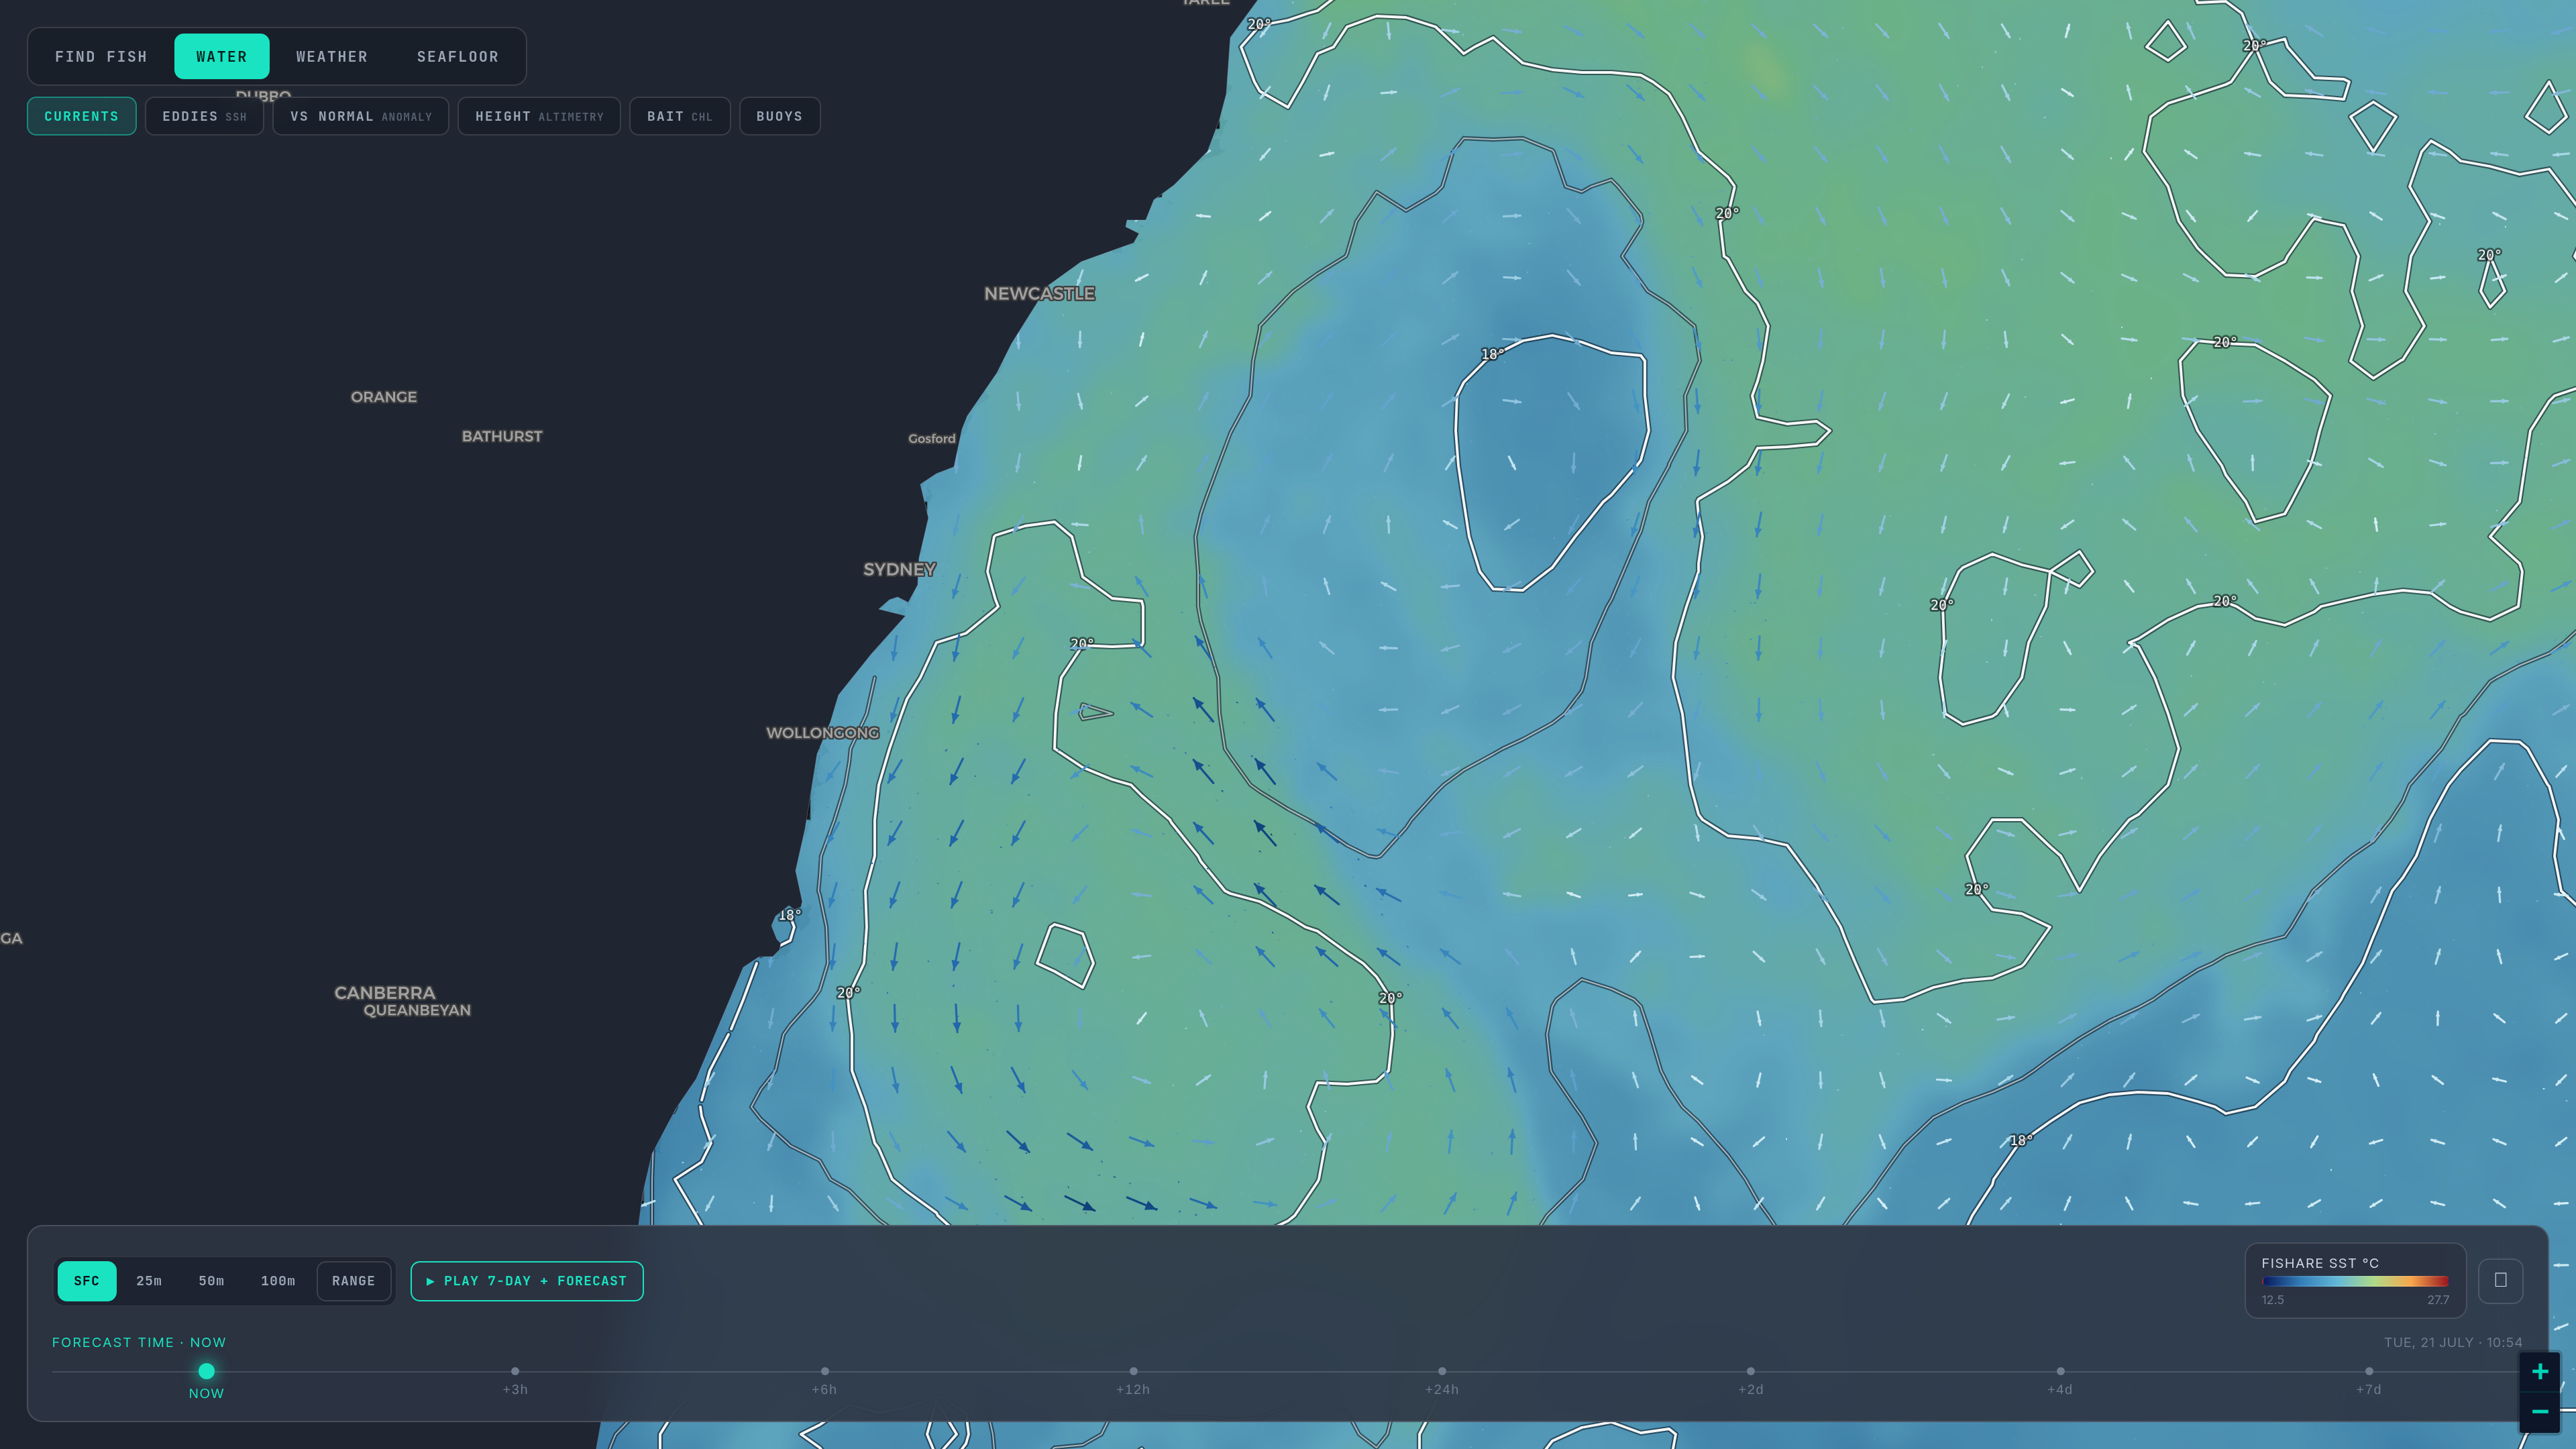The width and height of the screenshot is (2576, 1449).
Task: Click the Range button
Action: tap(354, 1281)
